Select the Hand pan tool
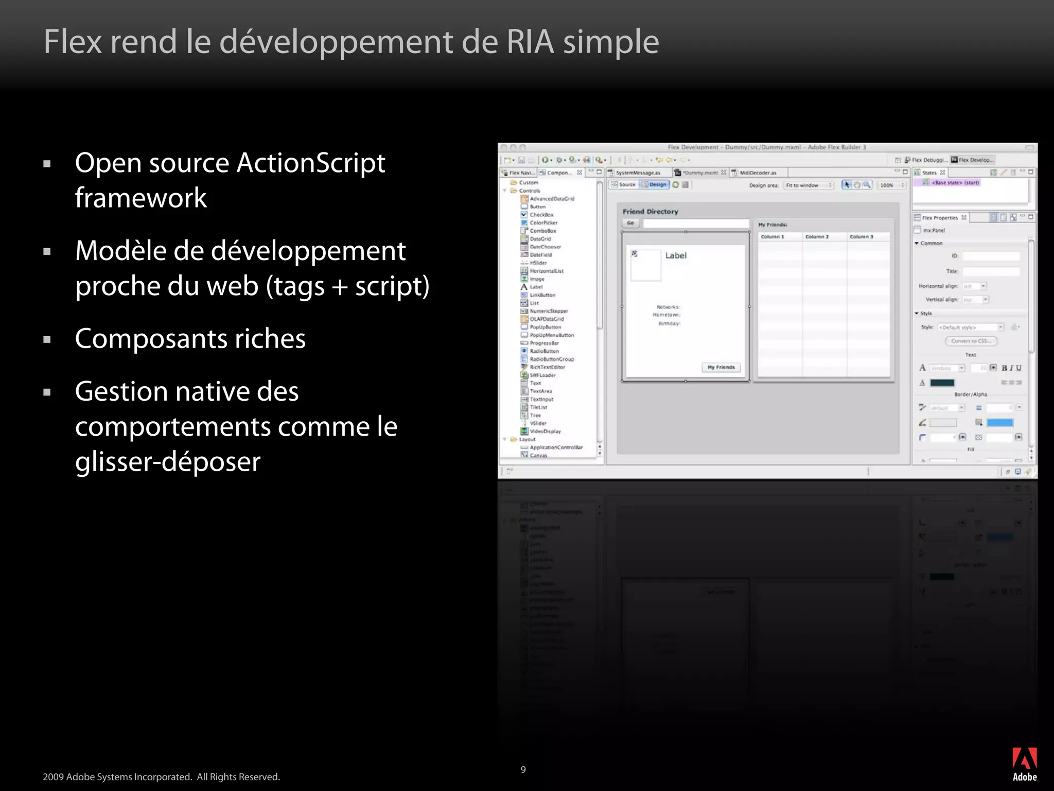This screenshot has width=1054, height=791. (x=857, y=184)
